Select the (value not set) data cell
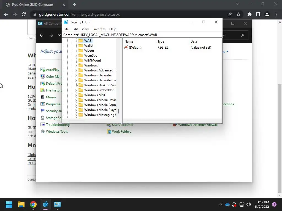The height and width of the screenshot is (211, 282). (201, 48)
